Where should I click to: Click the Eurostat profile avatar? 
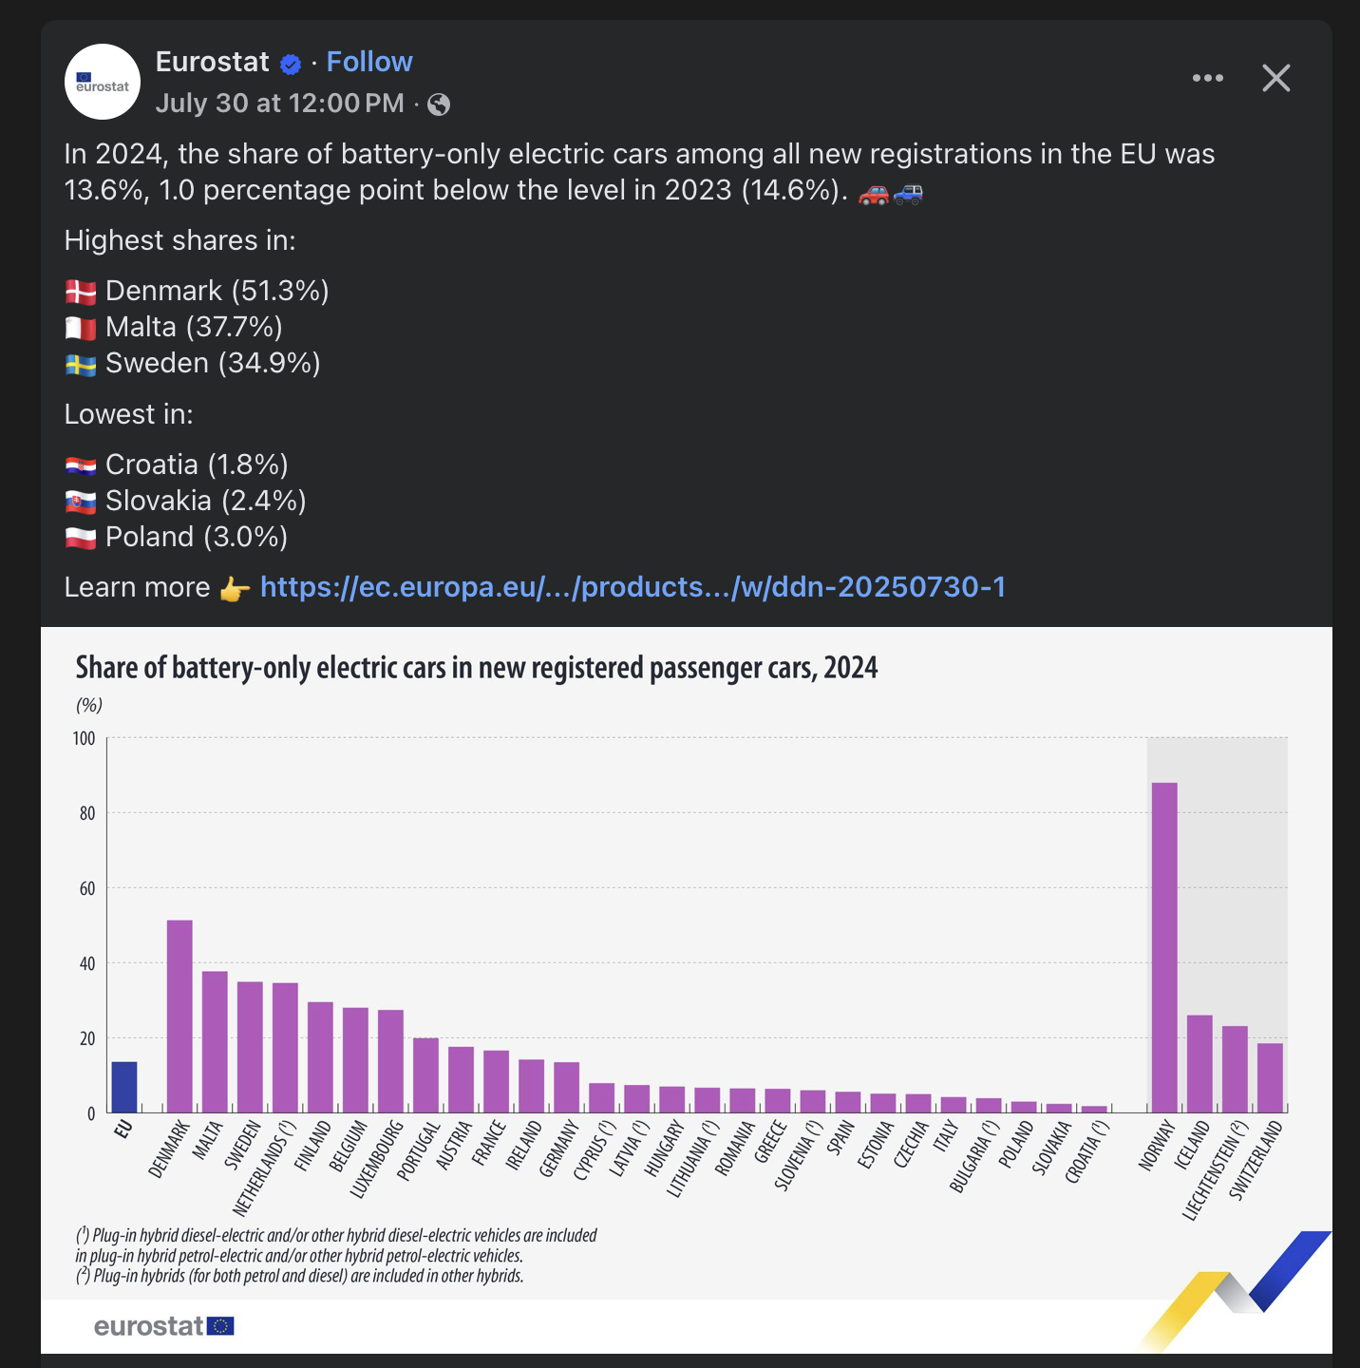[103, 82]
